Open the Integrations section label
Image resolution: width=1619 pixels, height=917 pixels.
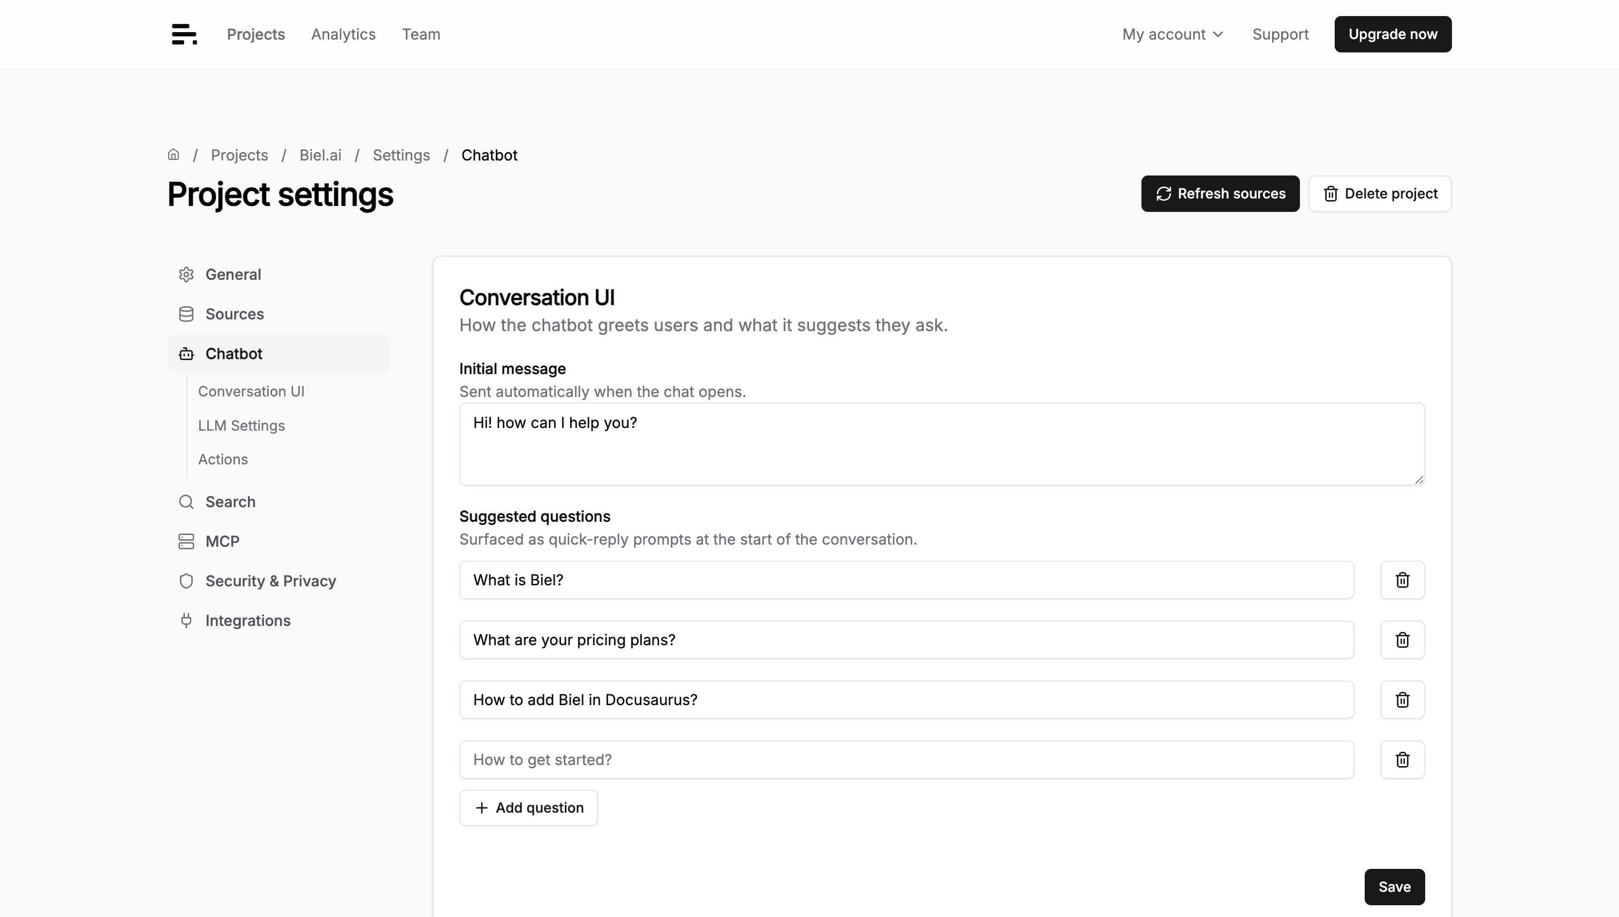pos(248,621)
